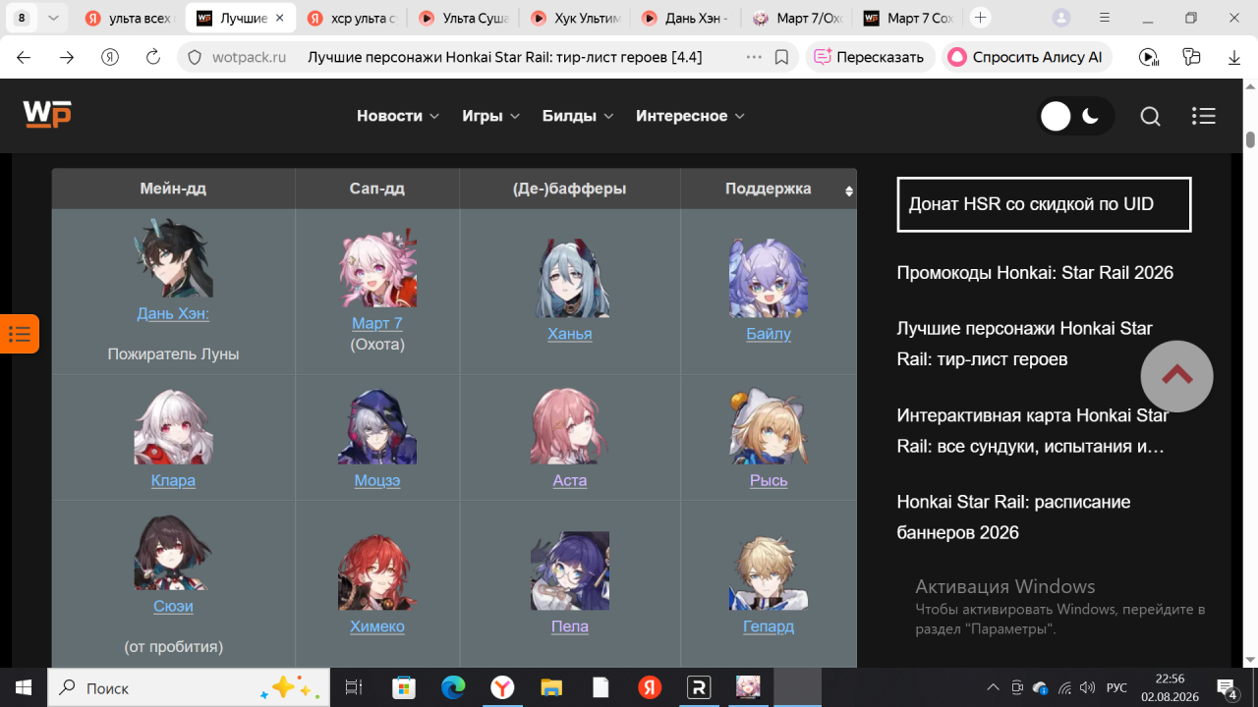Open the Промокоды Honkai: Star Rail 2026 link

coord(1035,272)
